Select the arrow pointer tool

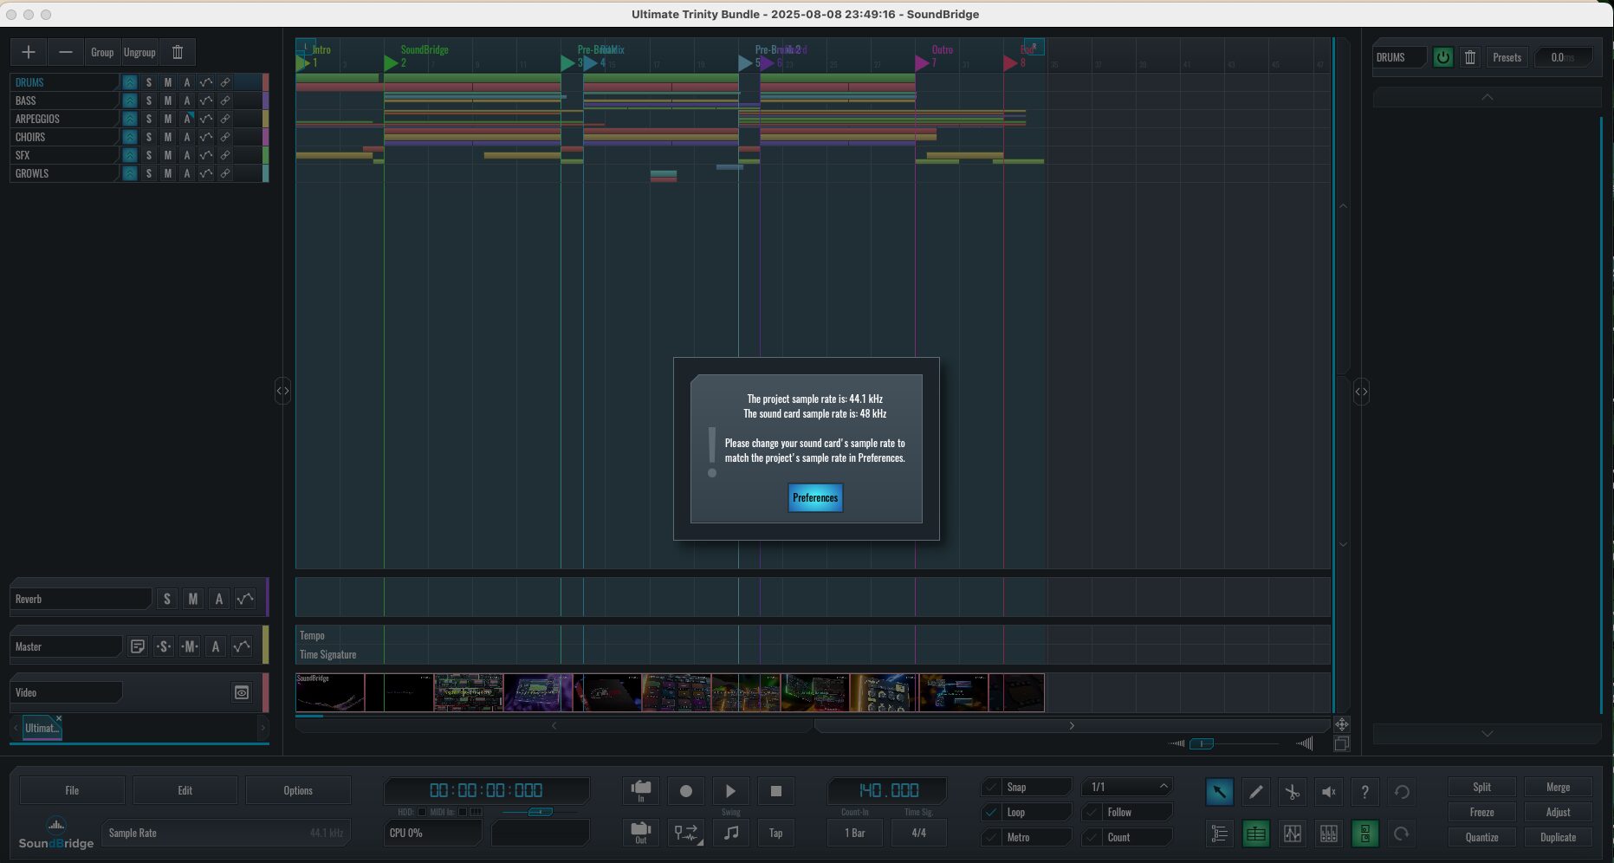(x=1219, y=791)
